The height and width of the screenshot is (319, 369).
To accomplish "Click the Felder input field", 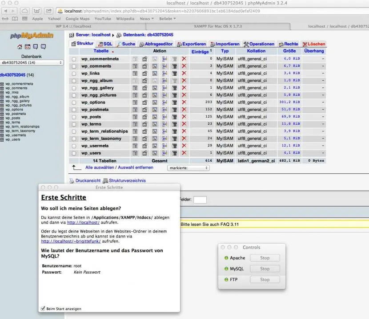I will click(x=200, y=200).
